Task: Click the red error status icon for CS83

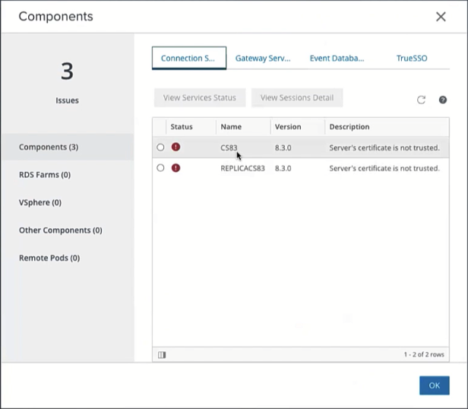Action: pyautogui.click(x=175, y=147)
